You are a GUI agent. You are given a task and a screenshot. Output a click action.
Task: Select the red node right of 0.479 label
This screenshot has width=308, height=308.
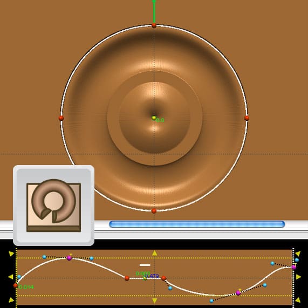(163, 278)
